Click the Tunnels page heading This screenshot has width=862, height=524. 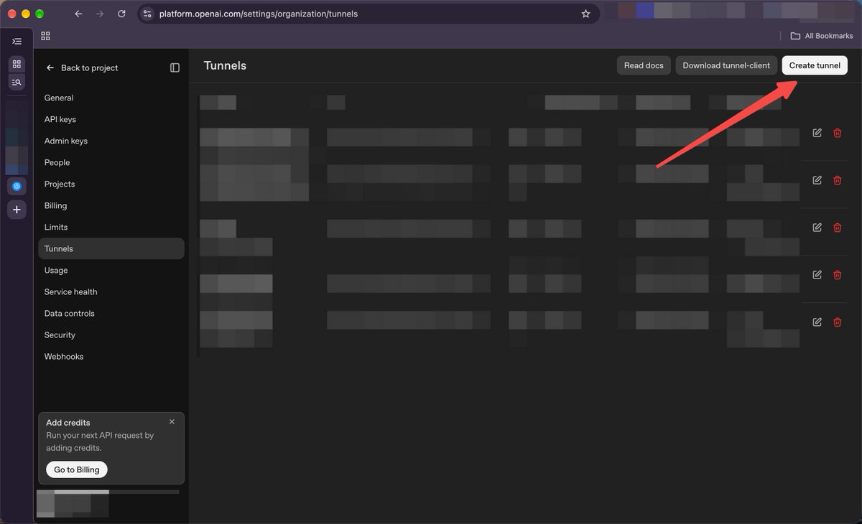[225, 65]
